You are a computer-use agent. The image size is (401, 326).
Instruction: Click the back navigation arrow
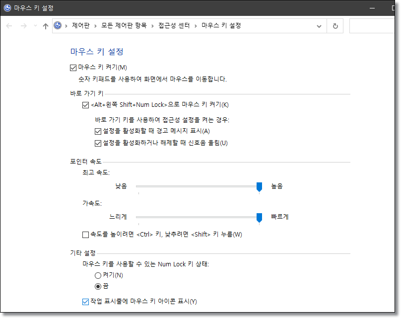(x=9, y=26)
